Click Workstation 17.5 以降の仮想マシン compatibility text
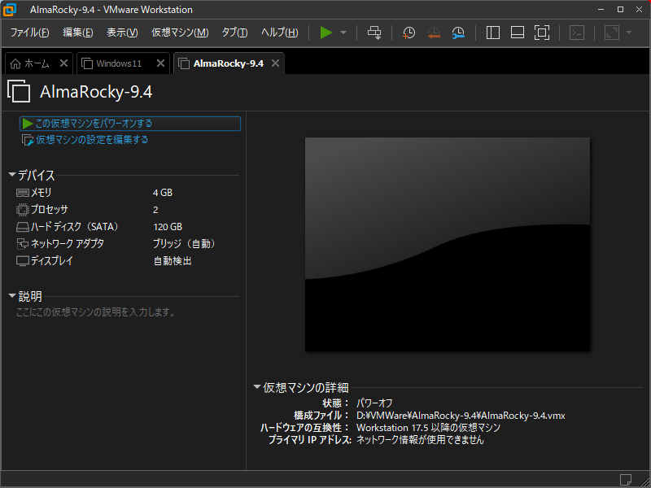This screenshot has width=651, height=488. [428, 428]
